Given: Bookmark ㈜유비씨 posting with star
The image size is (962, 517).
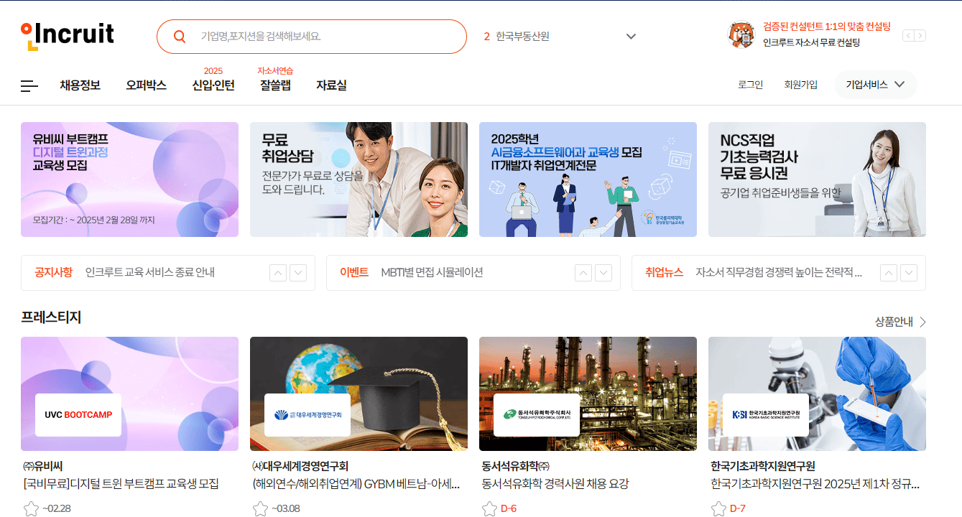Looking at the screenshot, I should pos(31,509).
